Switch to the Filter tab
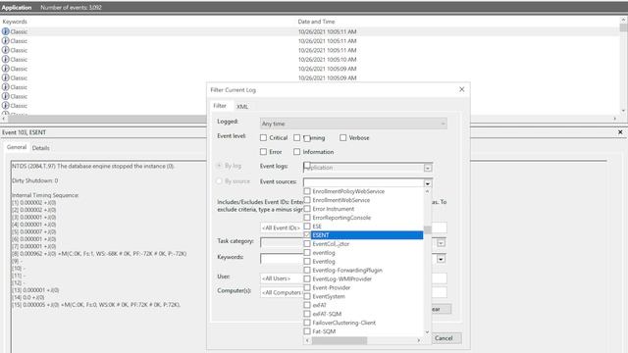The image size is (628, 353). point(220,106)
